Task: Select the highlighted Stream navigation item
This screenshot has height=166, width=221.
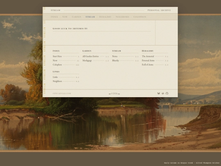Action: click(90, 17)
